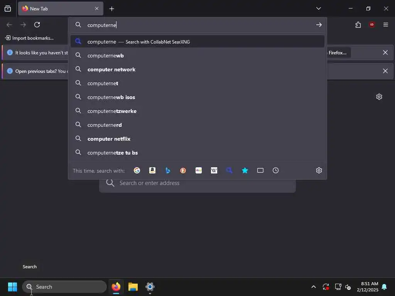Click Import bookmarks link

pos(29,38)
